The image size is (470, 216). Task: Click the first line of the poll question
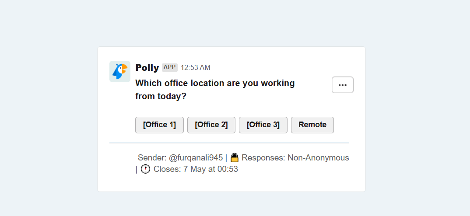coord(215,83)
